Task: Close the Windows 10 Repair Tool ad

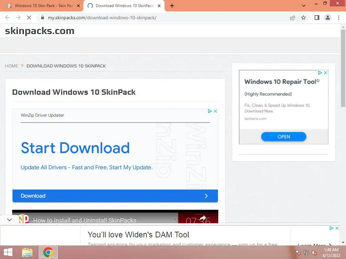Action: (x=325, y=73)
